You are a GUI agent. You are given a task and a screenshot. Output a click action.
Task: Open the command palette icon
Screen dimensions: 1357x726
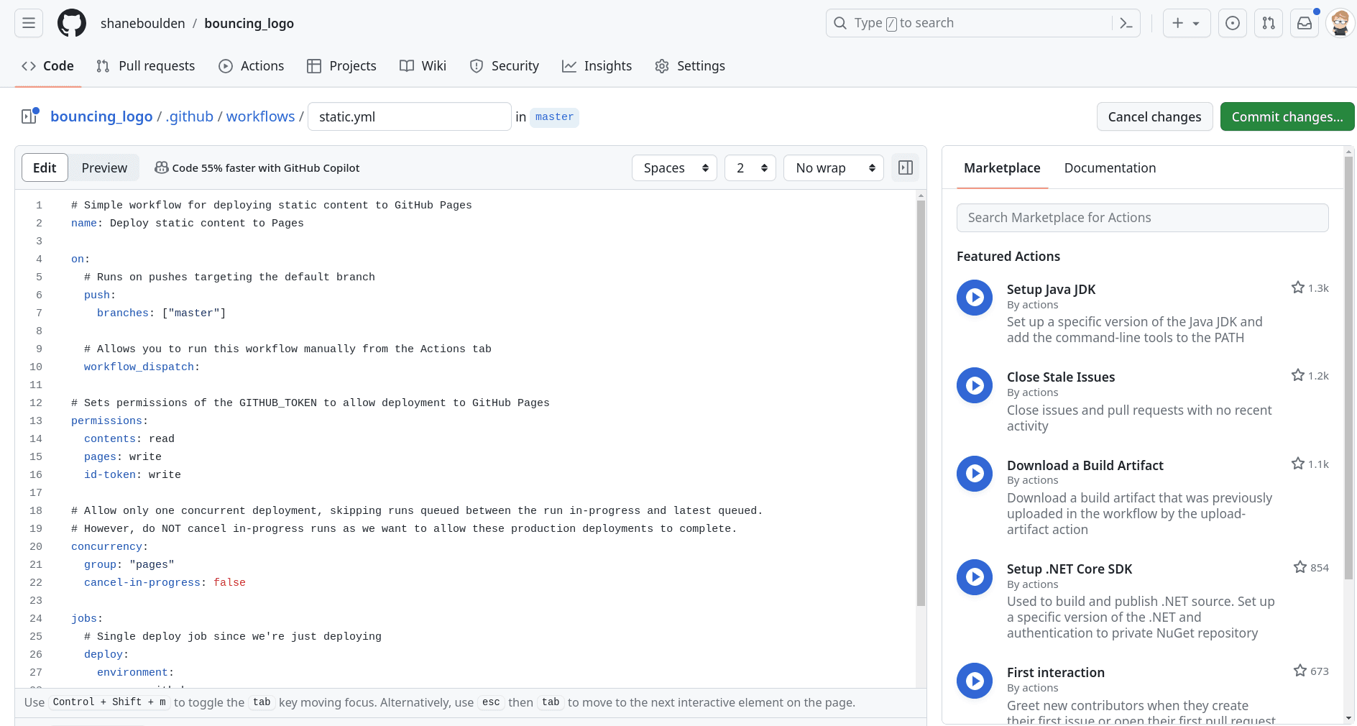click(1126, 23)
